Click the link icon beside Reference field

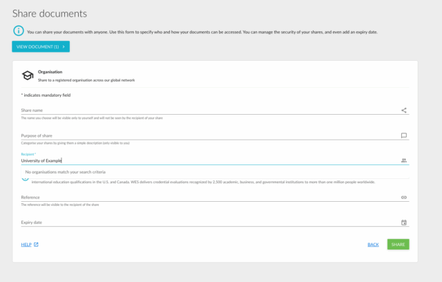(x=404, y=197)
